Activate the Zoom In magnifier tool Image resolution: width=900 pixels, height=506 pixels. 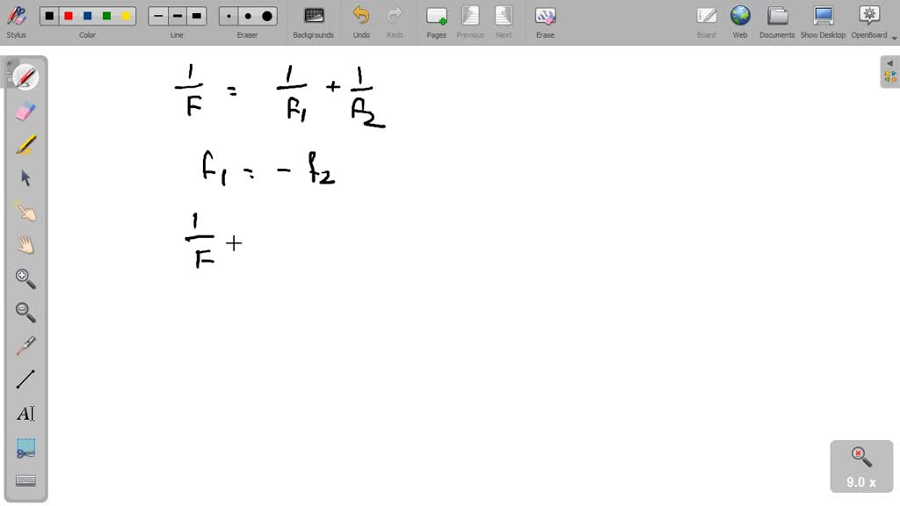point(25,278)
